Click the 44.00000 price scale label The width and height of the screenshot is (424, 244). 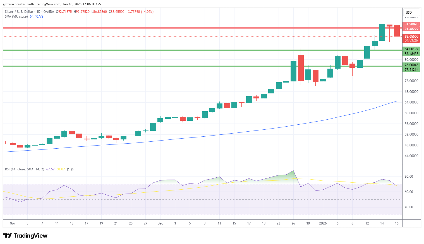(411, 156)
